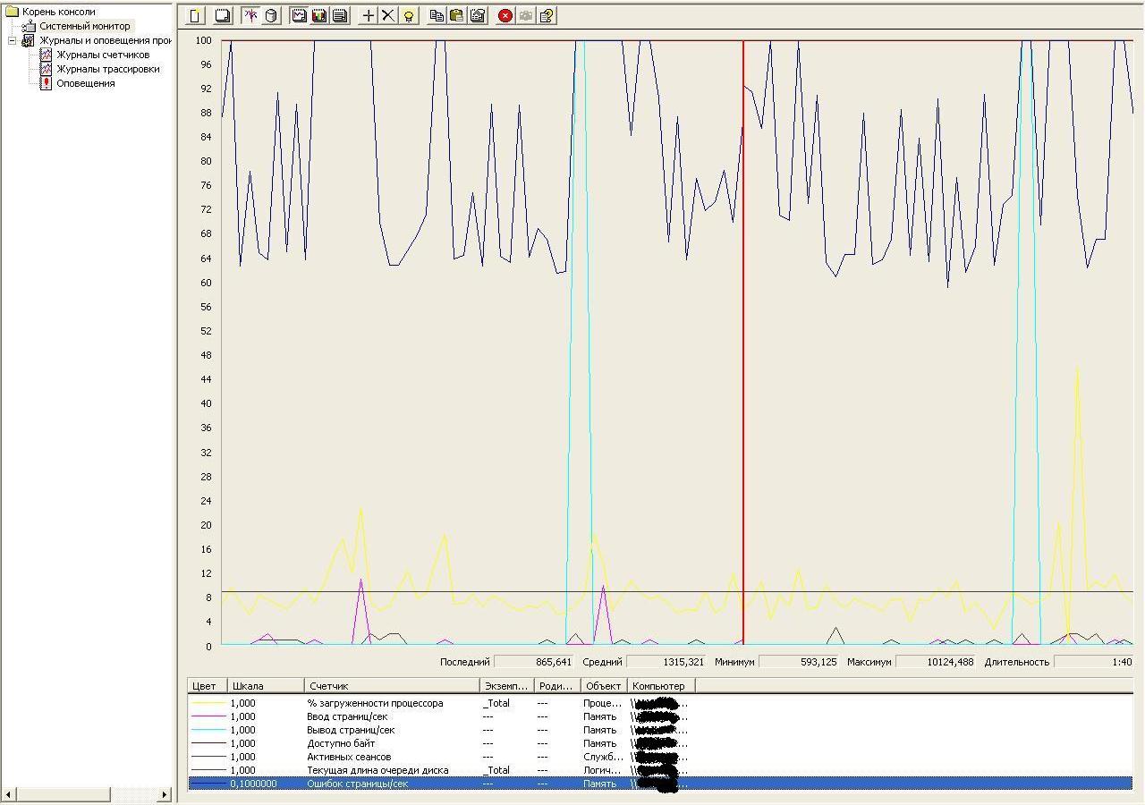Viewport: 1145px width, 805px height.
Task: Add a counter with the plus icon
Action: [368, 15]
